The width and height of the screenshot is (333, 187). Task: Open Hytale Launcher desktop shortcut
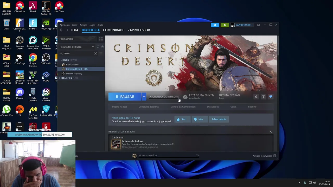pyautogui.click(x=33, y=95)
